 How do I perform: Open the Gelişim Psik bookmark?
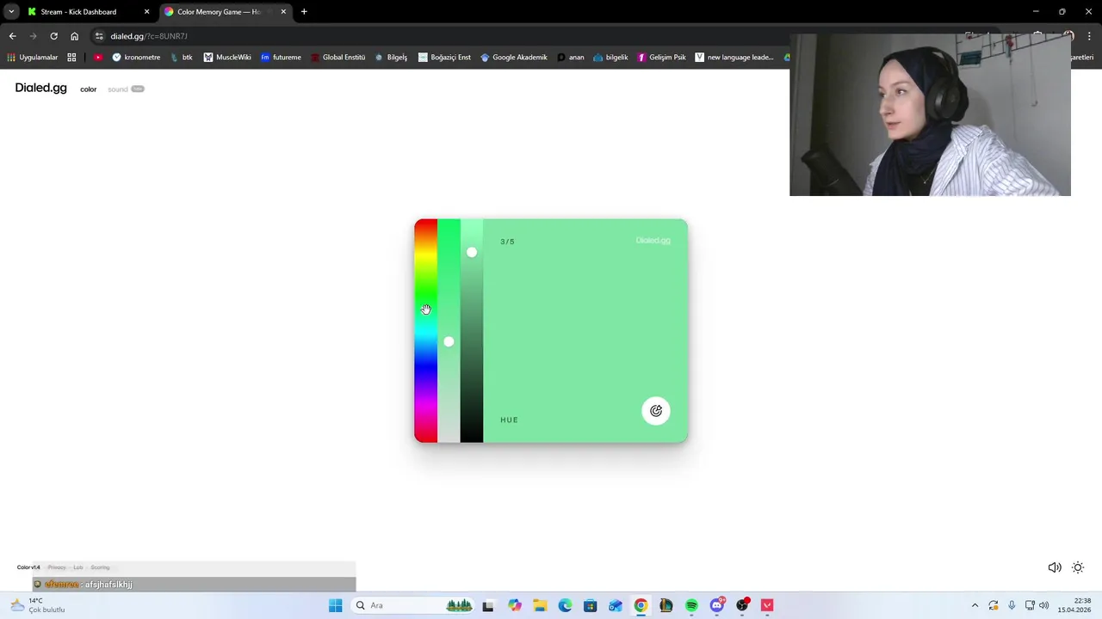[661, 58]
